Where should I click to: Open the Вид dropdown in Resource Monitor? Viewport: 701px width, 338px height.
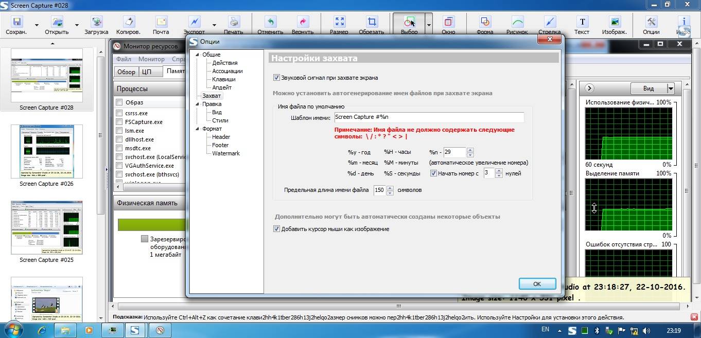tap(671, 88)
